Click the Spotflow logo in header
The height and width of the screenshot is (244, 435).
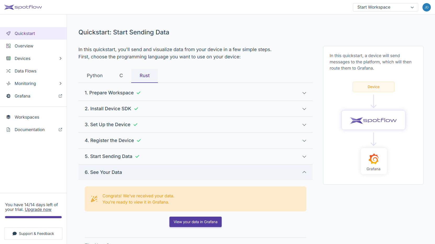point(23,7)
